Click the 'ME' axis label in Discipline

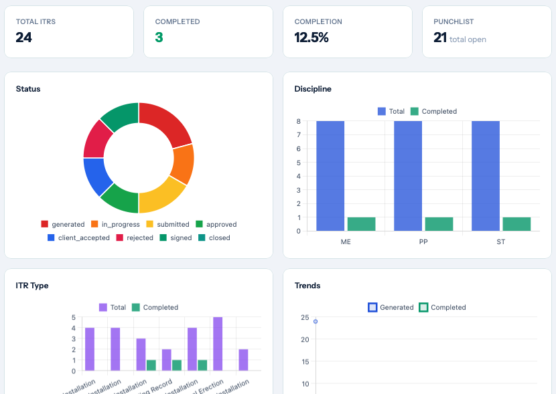coord(346,241)
